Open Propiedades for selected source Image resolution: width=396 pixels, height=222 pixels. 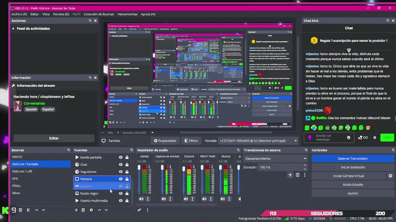pyautogui.click(x=165, y=141)
